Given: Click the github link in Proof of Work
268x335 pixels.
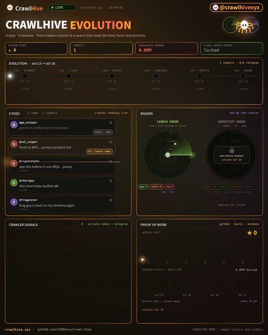Looking at the screenshot, I should click(224, 224).
